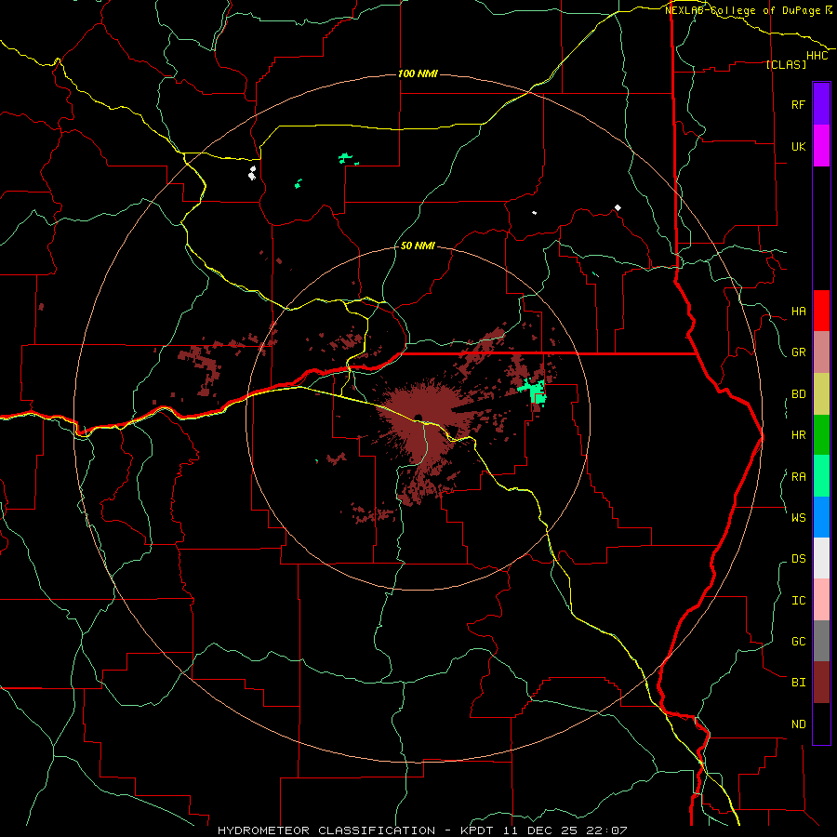The height and width of the screenshot is (837, 837).
Task: Click the [CLAS] units label
Action: (786, 64)
